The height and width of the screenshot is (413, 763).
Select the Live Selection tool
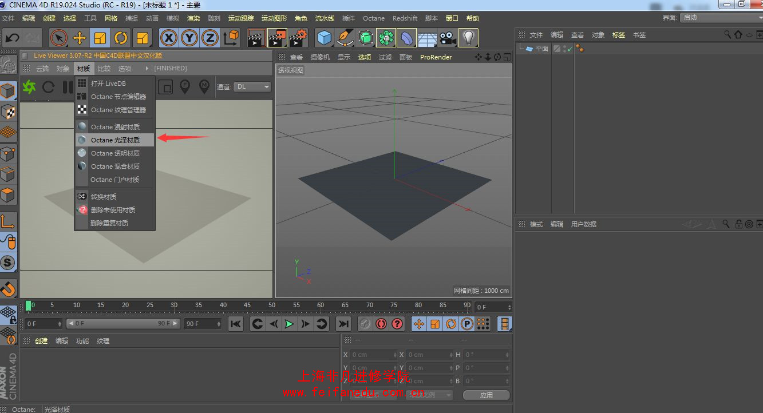[x=59, y=38]
